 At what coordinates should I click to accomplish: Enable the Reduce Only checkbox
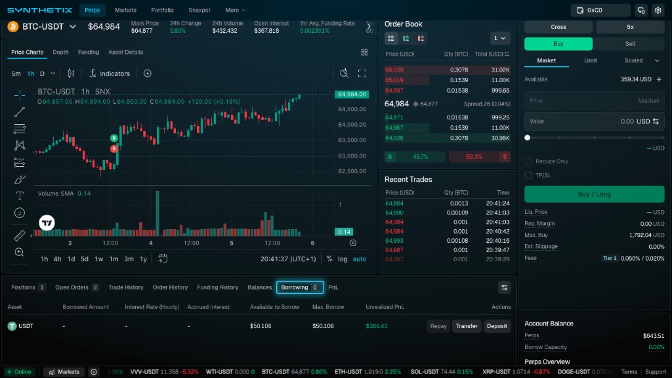528,161
